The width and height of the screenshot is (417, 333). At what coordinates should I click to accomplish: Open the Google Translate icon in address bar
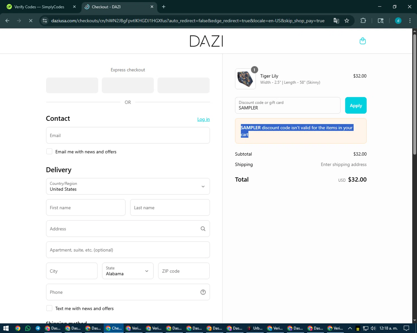coord(336,21)
